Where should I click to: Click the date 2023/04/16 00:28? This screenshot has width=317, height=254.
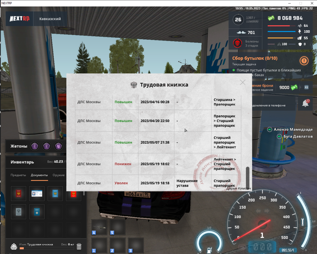pyautogui.click(x=155, y=102)
